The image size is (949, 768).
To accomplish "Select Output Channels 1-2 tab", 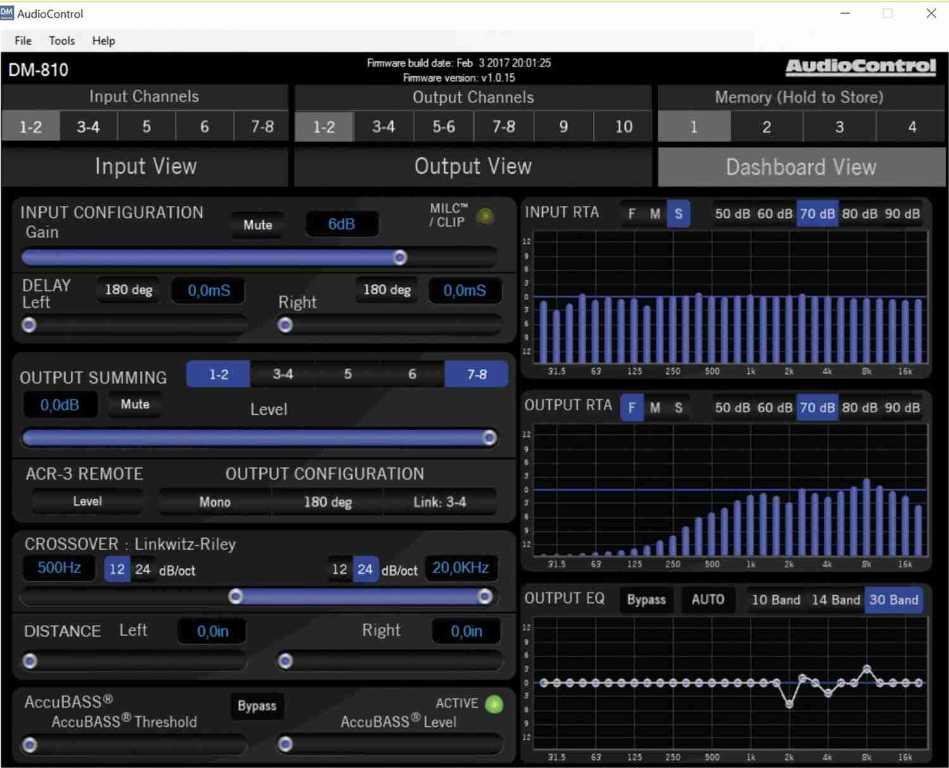I will pos(324,127).
